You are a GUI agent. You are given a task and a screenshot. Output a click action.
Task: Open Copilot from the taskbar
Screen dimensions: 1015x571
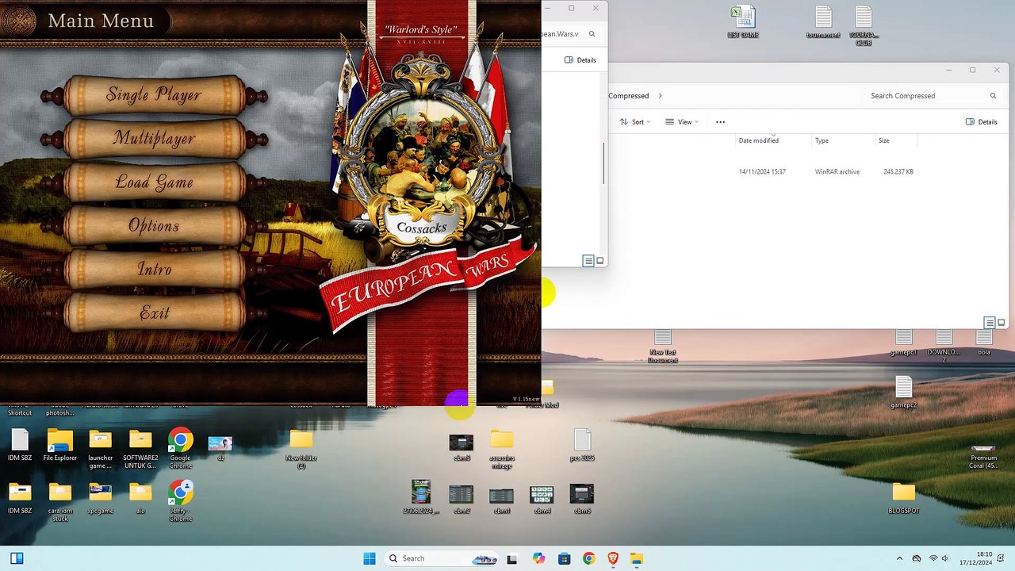click(539, 558)
